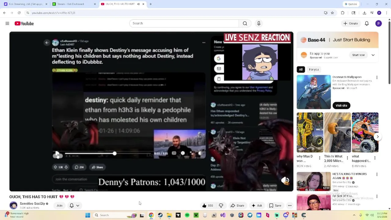Open Windows Start menu

coord(88,215)
